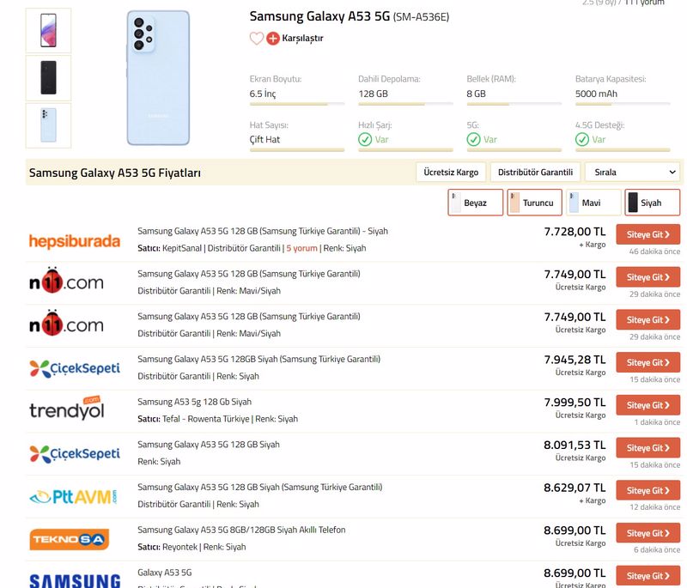Image resolution: width=687 pixels, height=588 pixels.
Task: Click Siteye Git for trendyol 7.999,50 TL
Action: [x=648, y=405]
